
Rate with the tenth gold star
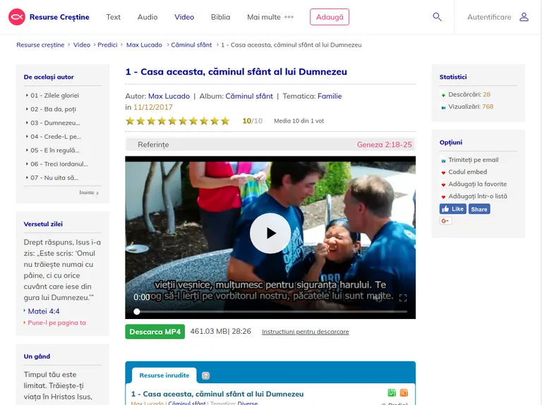(225, 120)
